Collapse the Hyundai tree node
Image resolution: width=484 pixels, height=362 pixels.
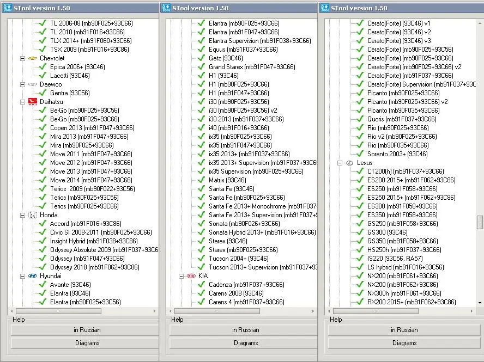[22, 276]
